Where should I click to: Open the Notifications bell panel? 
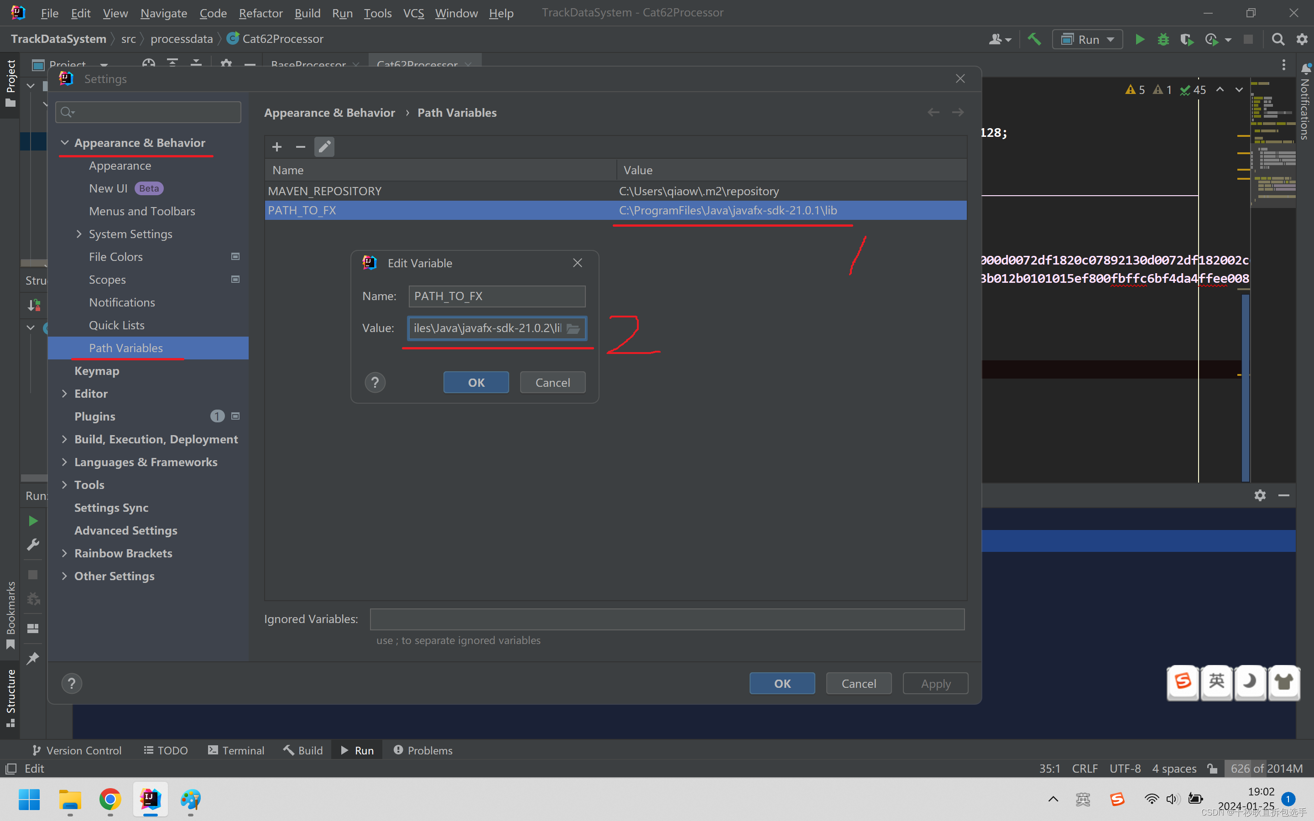[1306, 69]
